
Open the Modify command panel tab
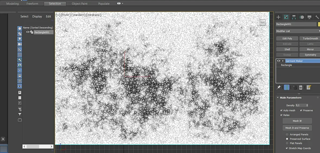click(286, 17)
